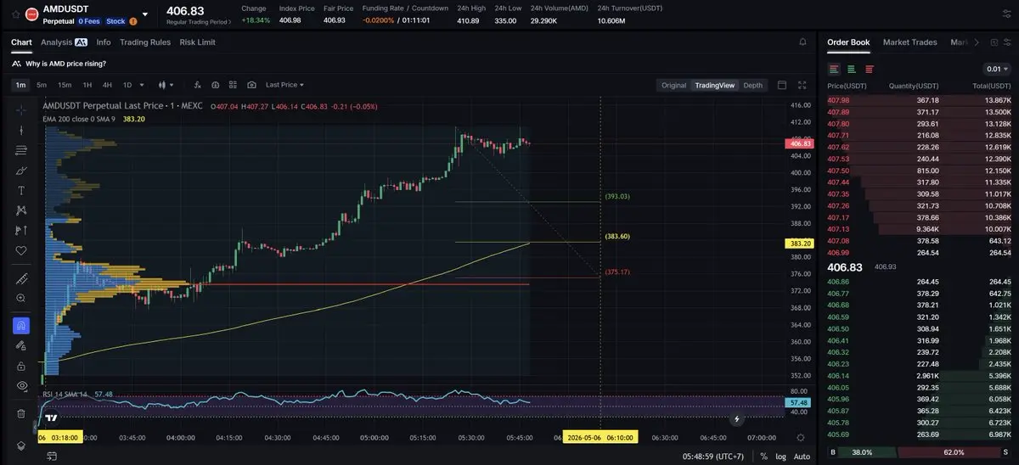1019x465 pixels.
Task: Expand more timeframes dropdown arrow
Action: pos(142,85)
